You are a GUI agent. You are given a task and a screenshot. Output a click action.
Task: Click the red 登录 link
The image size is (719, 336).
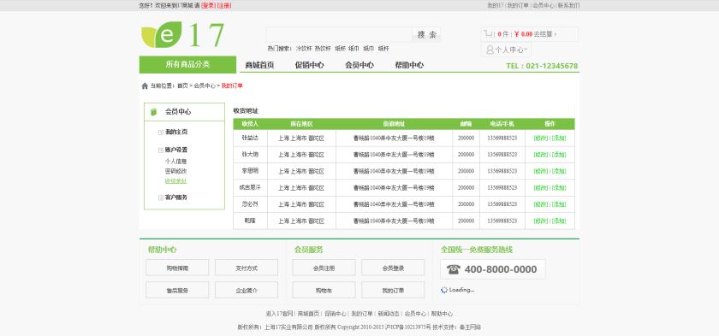point(208,5)
